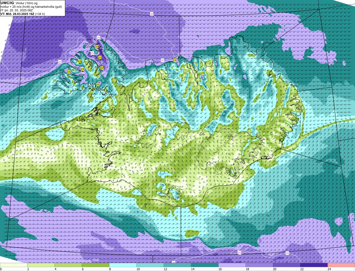Click the 'VT: Mið. 26.03.2025 16Z' valid time

point(18,14)
